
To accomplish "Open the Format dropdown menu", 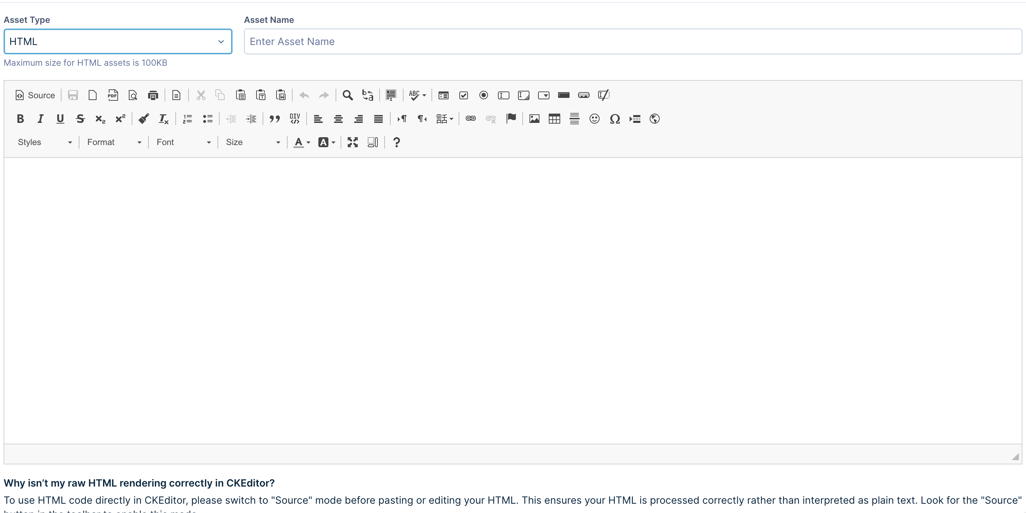I will coord(114,142).
